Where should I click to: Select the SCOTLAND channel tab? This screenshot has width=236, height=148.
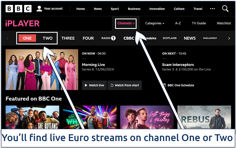tap(170, 38)
